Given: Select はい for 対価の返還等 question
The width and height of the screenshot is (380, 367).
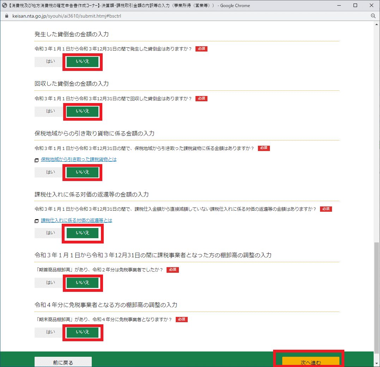Looking at the screenshot, I should [50, 233].
